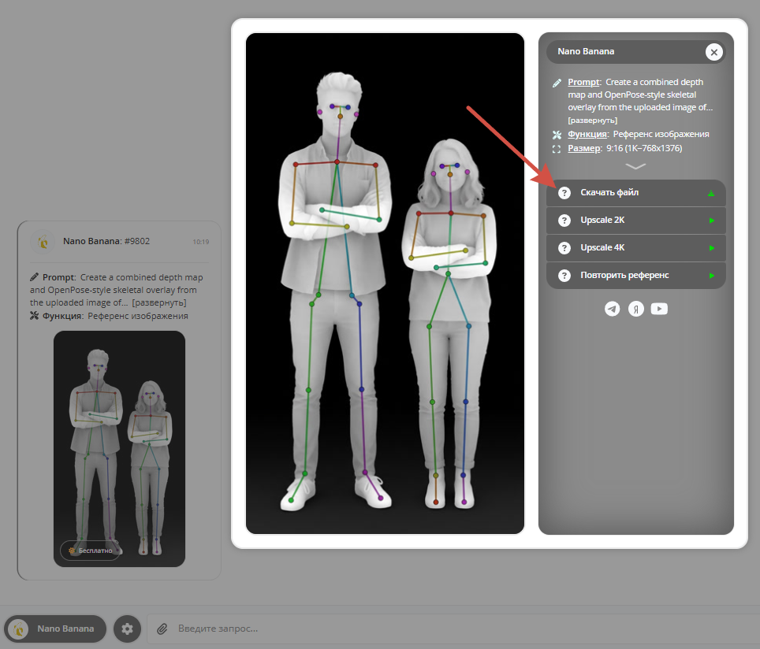760x649 pixels.
Task: Click the paperclip attach icon
Action: click(x=162, y=629)
